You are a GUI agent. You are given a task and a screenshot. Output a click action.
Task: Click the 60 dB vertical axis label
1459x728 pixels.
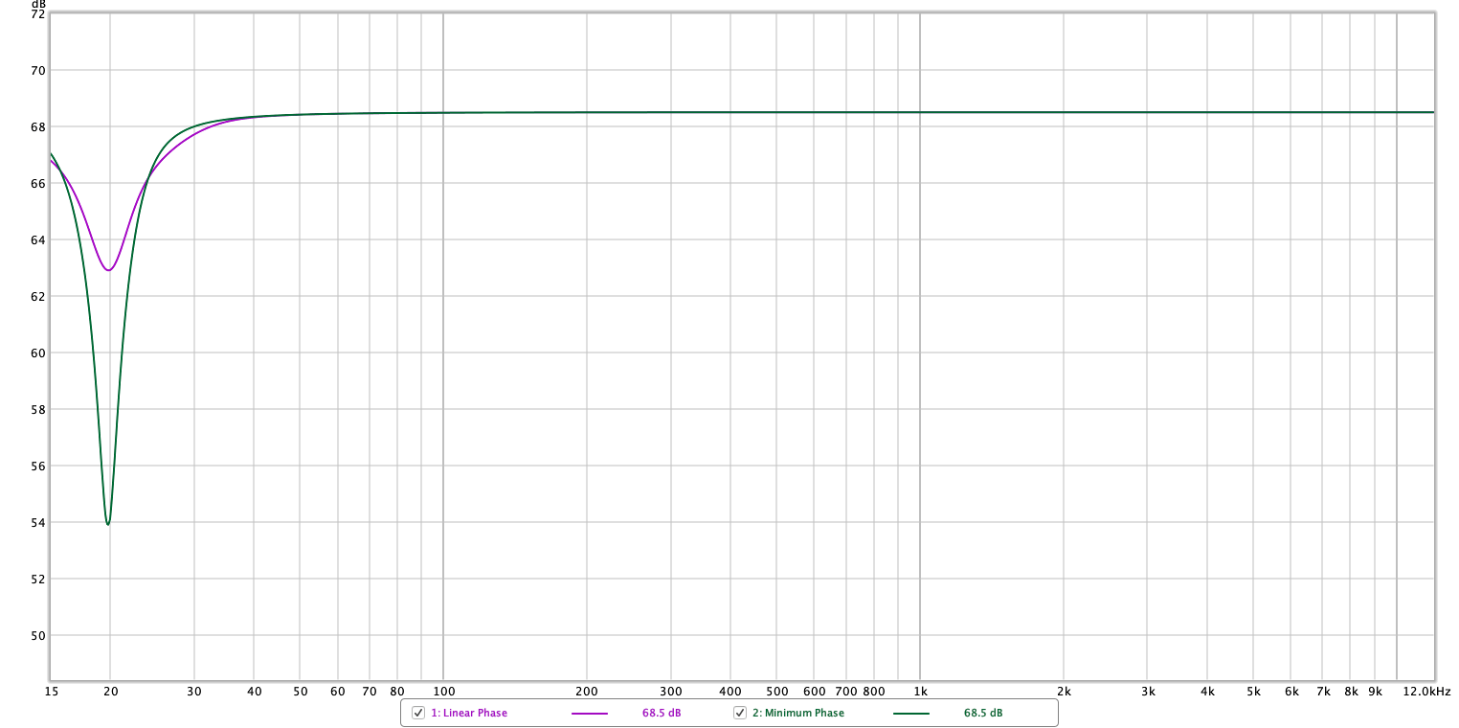pyautogui.click(x=38, y=353)
